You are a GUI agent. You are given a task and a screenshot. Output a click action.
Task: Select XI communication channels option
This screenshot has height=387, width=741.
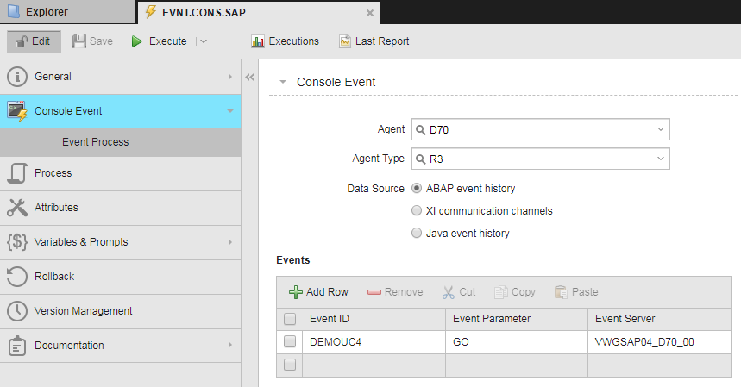[418, 210]
